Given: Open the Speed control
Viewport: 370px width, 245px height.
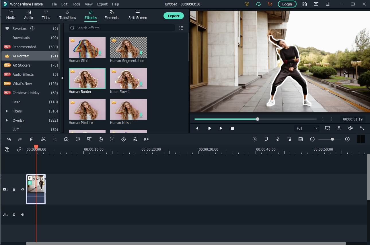Looking at the screenshot, I should [x=66, y=139].
